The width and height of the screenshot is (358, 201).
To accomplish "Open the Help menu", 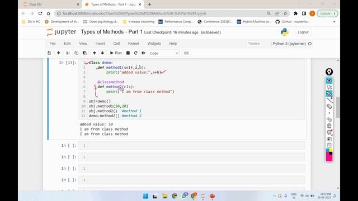I will (173, 44).
